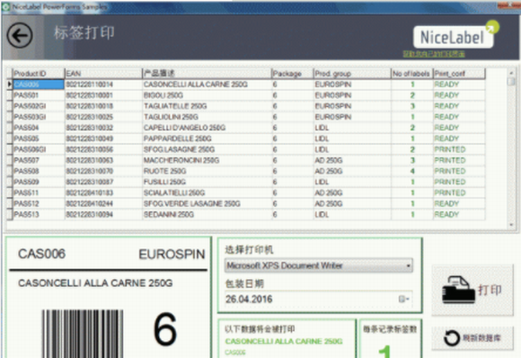Click the packing date field 26.04.2016
This screenshot has width=521, height=358.
pyautogui.click(x=318, y=299)
